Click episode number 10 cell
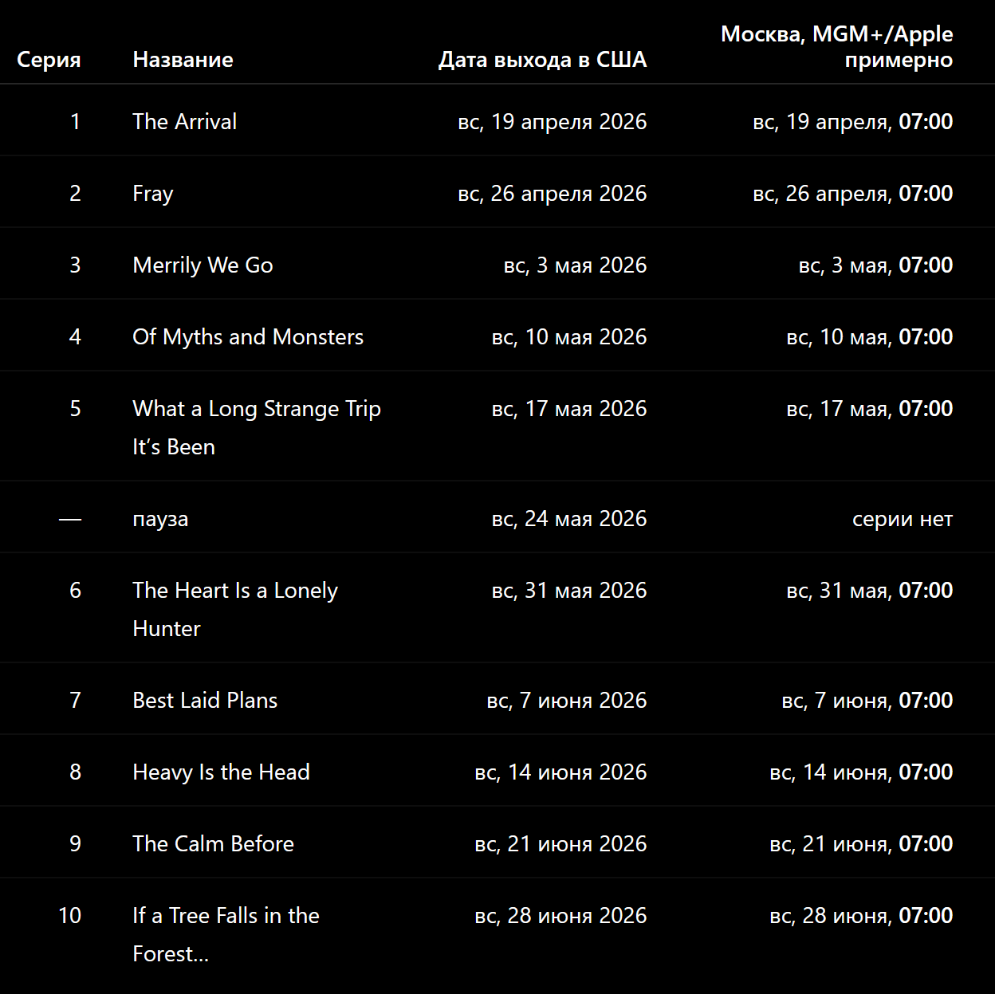 click(x=70, y=915)
